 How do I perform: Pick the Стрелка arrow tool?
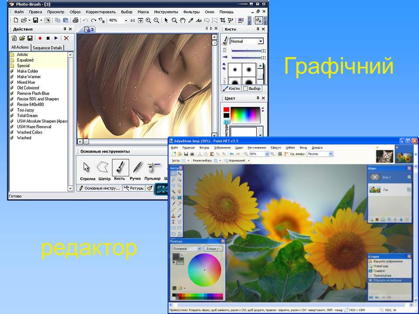coord(87,169)
